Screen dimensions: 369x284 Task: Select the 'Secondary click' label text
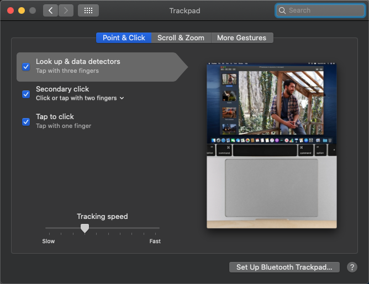(x=62, y=89)
